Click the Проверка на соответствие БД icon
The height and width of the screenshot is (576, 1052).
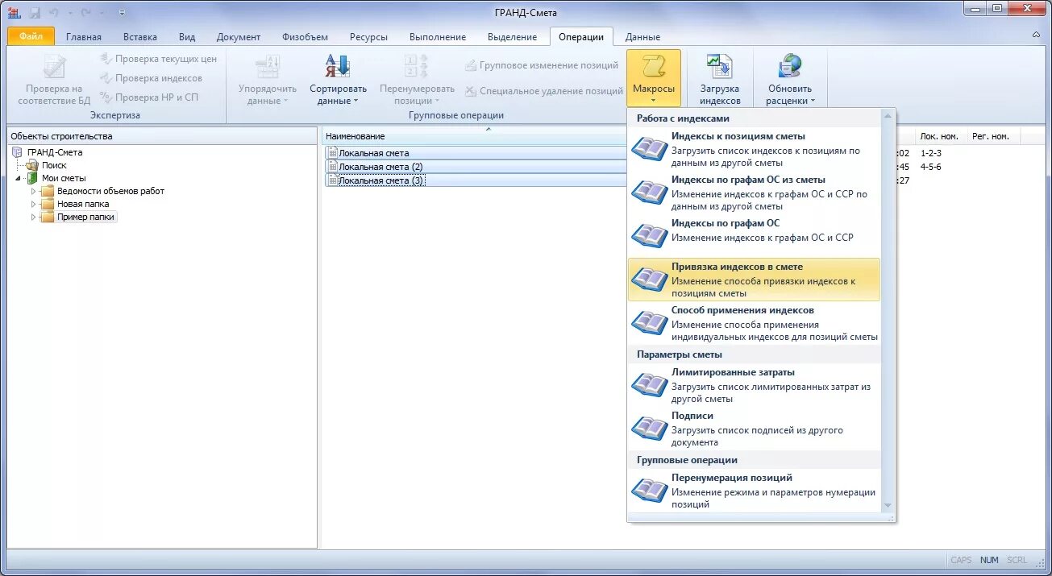point(54,66)
